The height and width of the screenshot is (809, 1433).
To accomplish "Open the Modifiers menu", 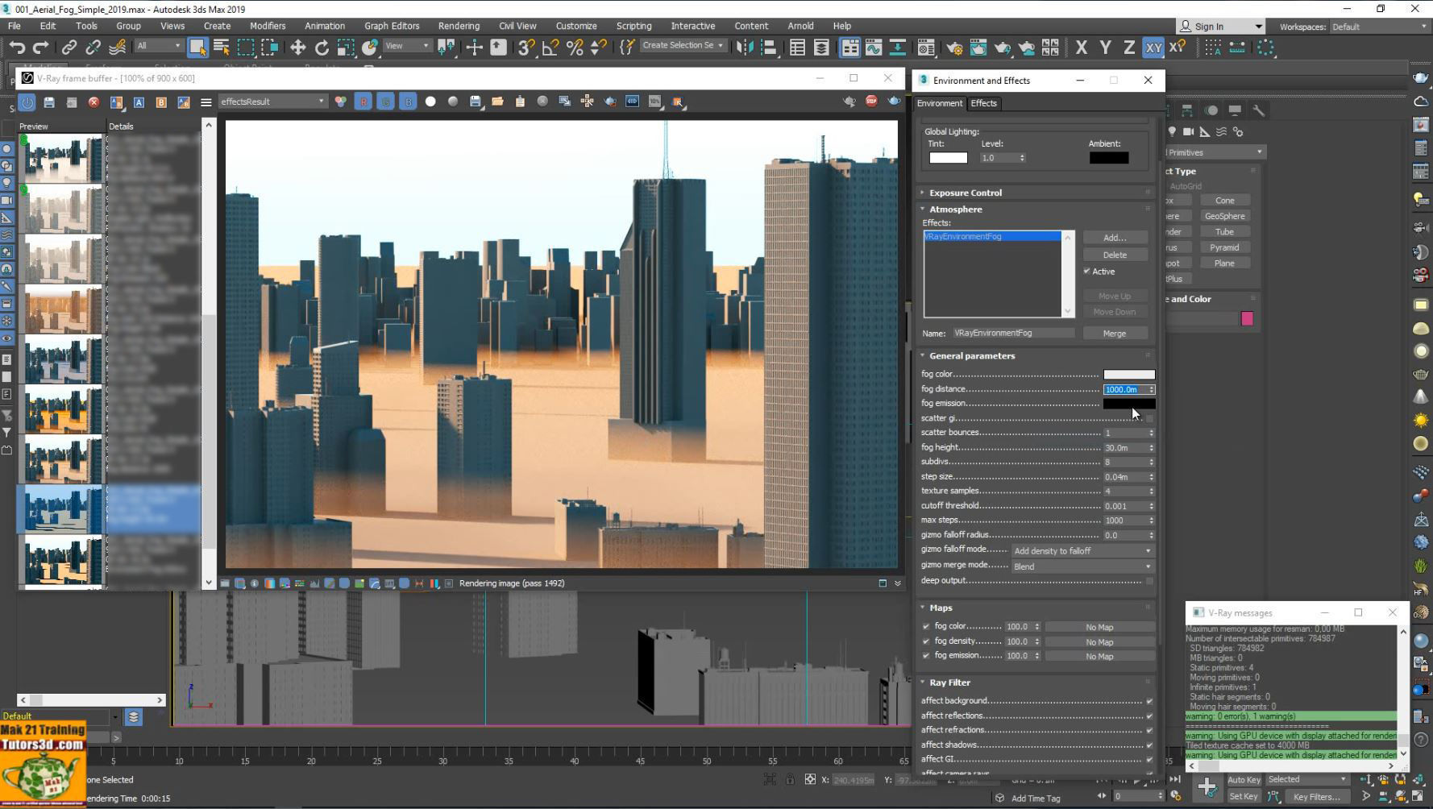I will (268, 26).
